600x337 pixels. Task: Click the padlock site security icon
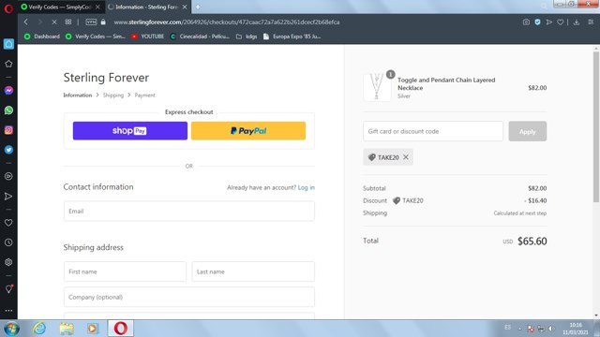103,22
